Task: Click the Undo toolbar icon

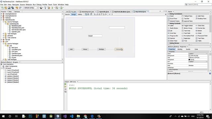Action: click(17, 8)
